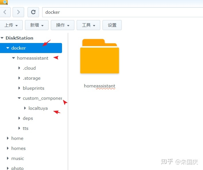Open the 上传 upload dropdown
The width and height of the screenshot is (203, 170).
11,25
